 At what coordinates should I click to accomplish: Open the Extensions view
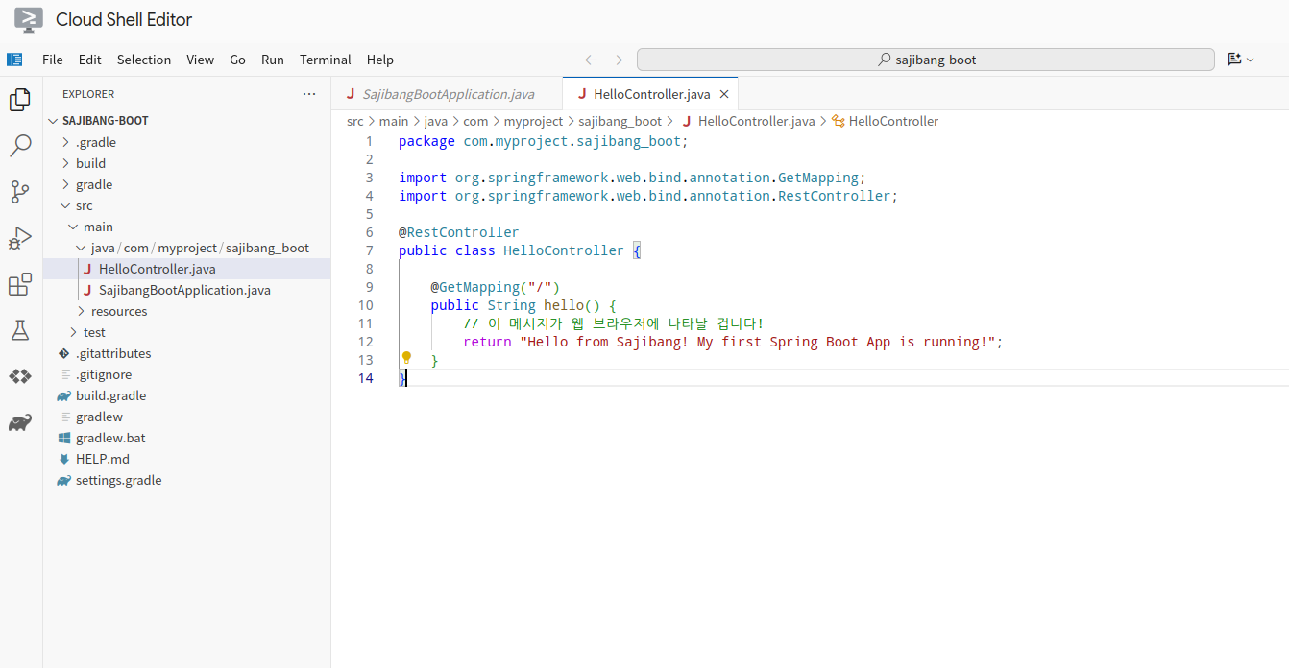point(19,283)
